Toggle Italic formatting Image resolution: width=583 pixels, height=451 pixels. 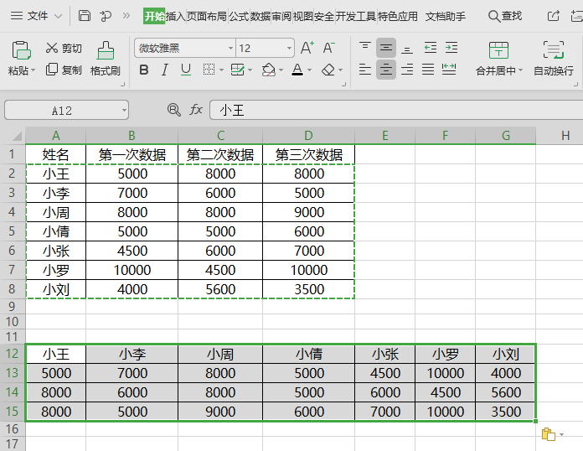tap(165, 70)
